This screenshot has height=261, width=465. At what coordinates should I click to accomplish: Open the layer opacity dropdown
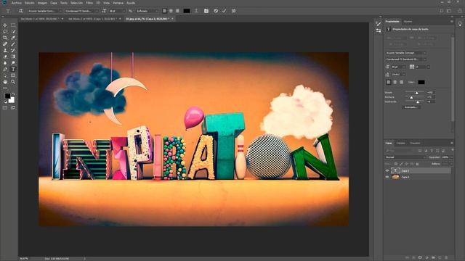coord(451,157)
